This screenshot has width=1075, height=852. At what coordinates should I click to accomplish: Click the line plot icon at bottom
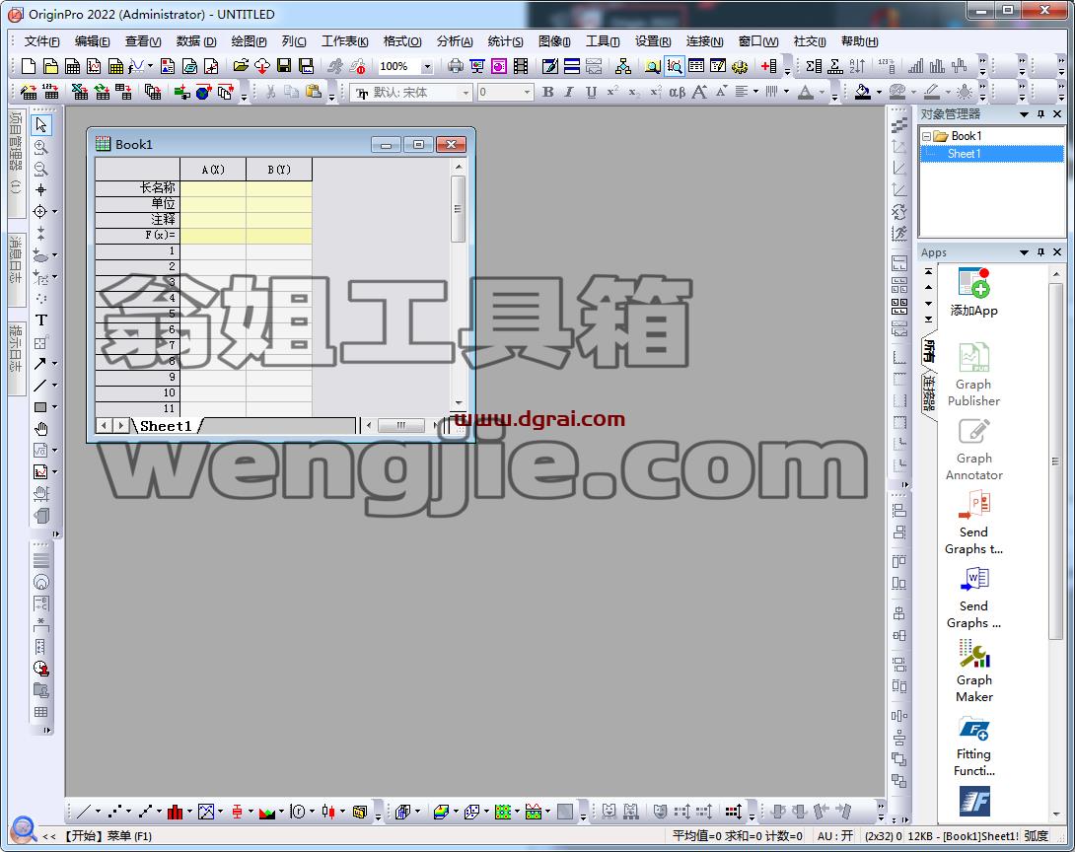[x=84, y=812]
